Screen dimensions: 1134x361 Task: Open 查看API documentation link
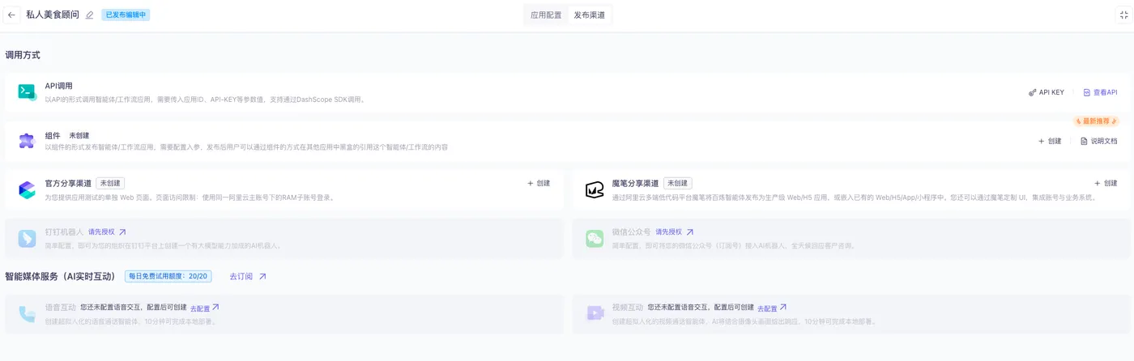pos(1100,92)
